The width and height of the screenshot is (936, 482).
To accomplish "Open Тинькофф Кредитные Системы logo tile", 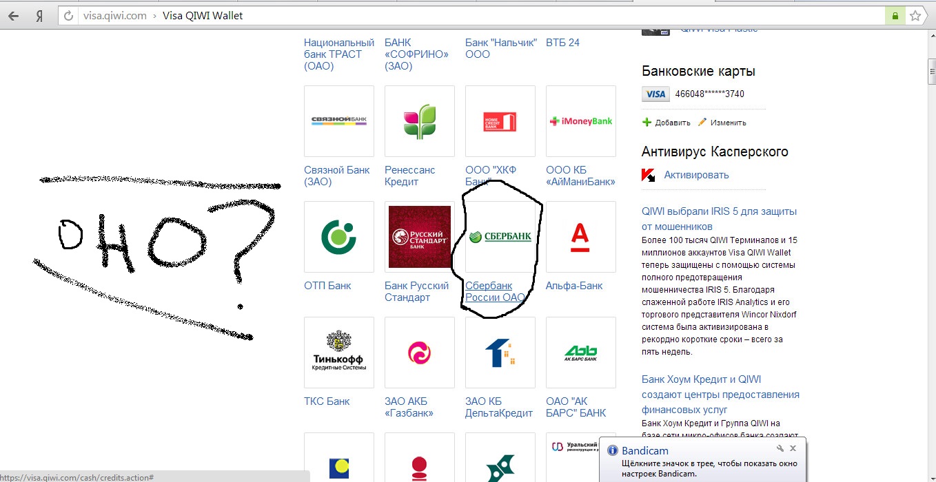I will point(339,353).
